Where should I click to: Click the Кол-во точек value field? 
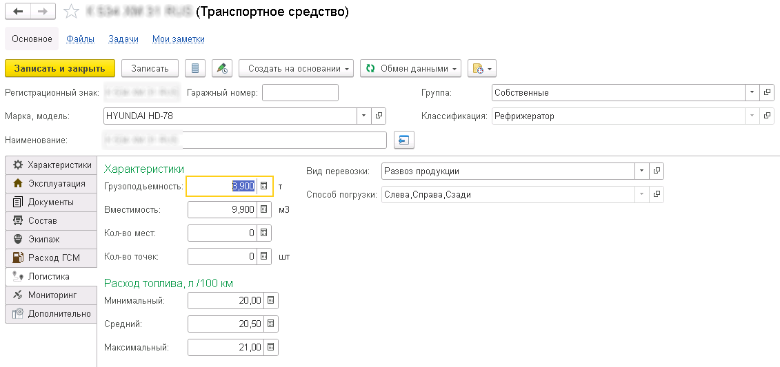point(222,257)
